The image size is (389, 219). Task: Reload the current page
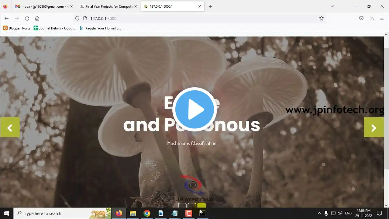(27, 19)
